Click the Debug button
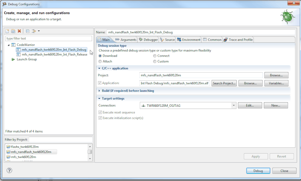The image size is (301, 181). [x=258, y=171]
